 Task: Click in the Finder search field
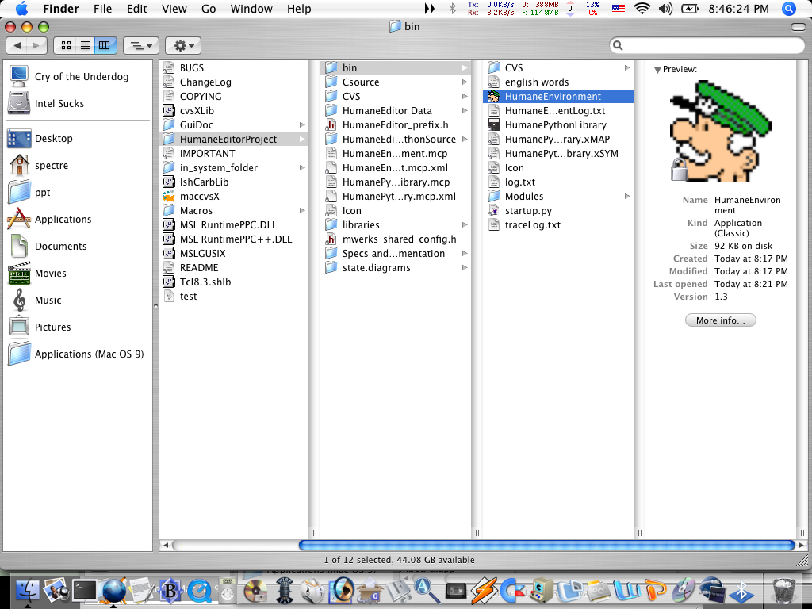click(x=707, y=45)
